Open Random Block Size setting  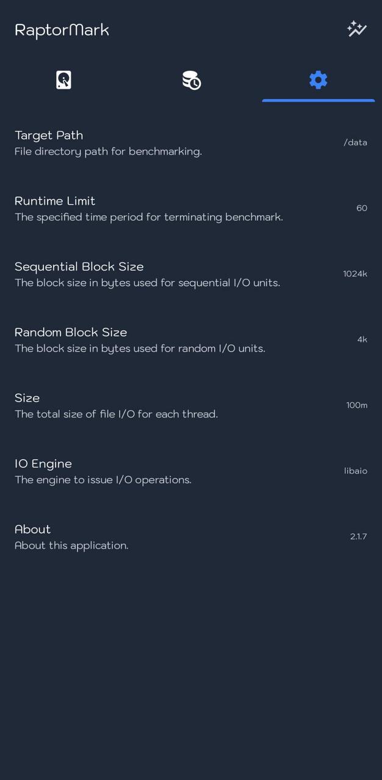click(71, 333)
